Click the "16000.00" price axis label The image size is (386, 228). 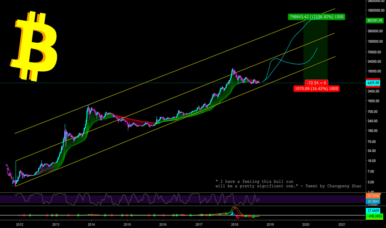click(x=375, y=71)
